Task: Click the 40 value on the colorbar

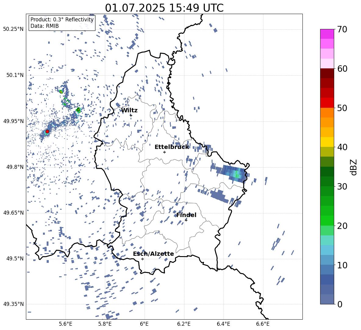Action: point(342,147)
